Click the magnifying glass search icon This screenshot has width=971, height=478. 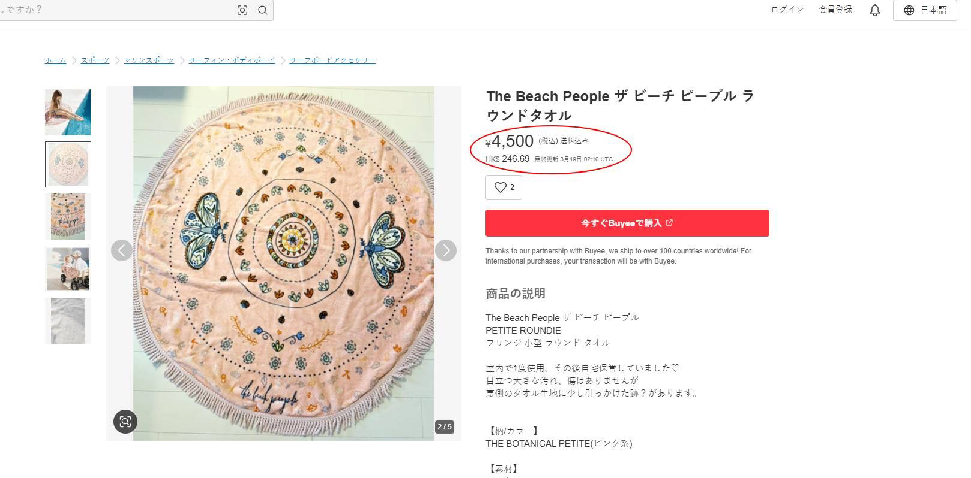(263, 10)
